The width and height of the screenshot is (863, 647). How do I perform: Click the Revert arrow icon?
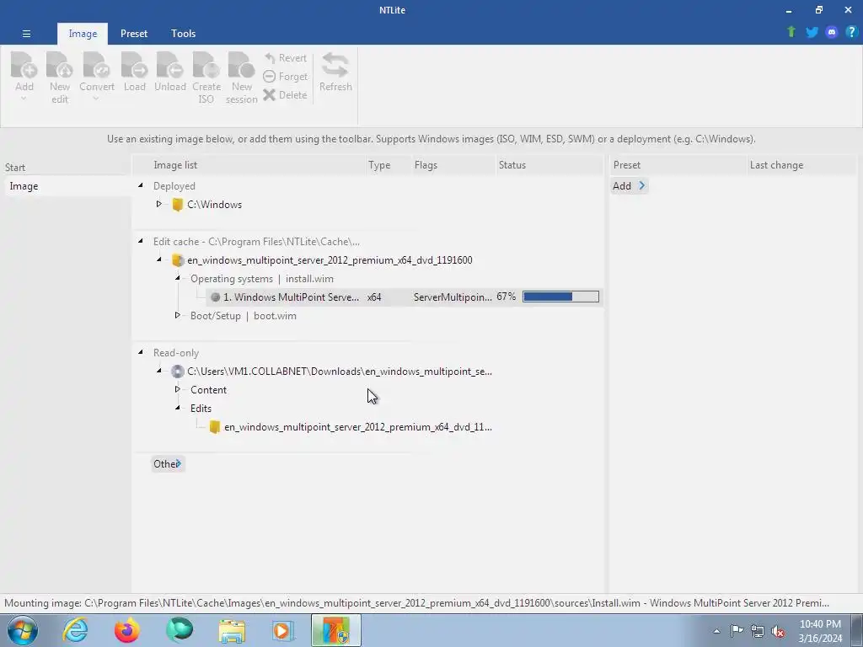tap(270, 58)
